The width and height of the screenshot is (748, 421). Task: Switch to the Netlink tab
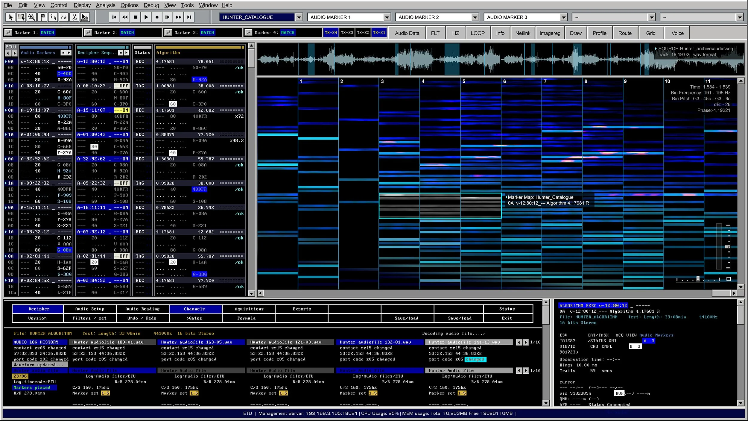coord(522,33)
